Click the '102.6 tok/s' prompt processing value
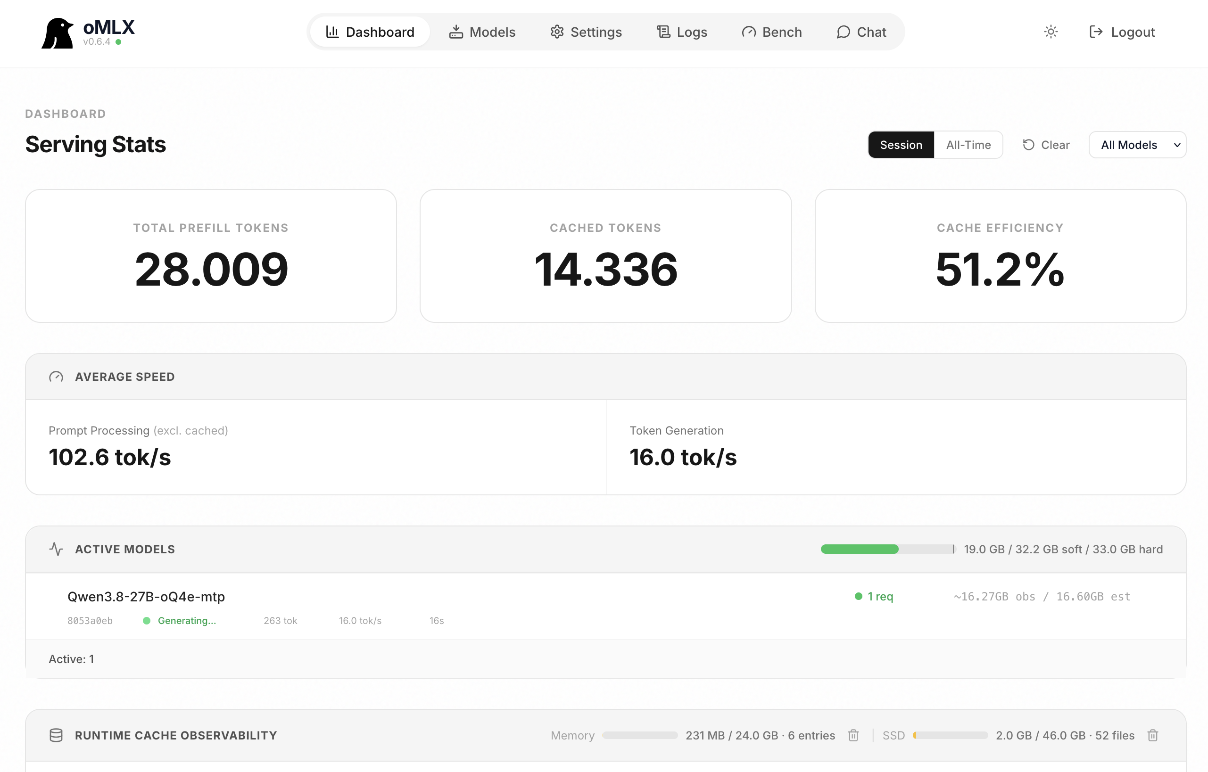The height and width of the screenshot is (772, 1208). [x=110, y=457]
